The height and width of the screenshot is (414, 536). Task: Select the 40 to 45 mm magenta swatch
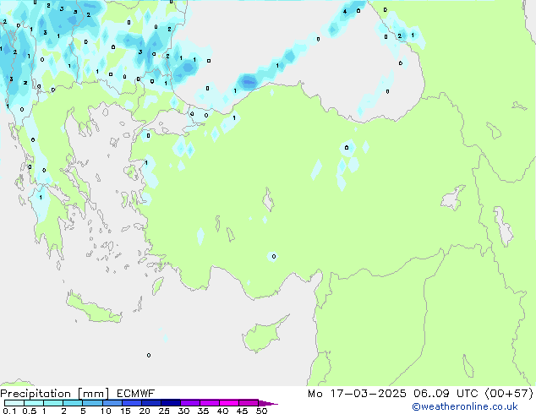coord(229,403)
